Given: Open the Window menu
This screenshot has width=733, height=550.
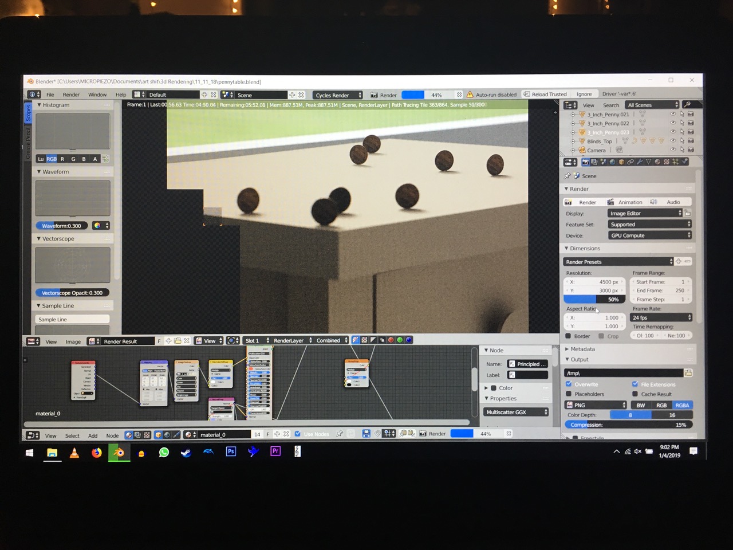Looking at the screenshot, I should pos(97,95).
